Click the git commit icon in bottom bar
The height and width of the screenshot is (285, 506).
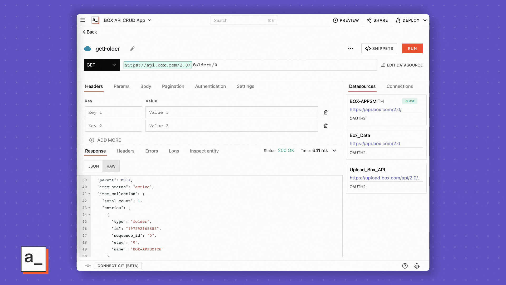(88, 266)
